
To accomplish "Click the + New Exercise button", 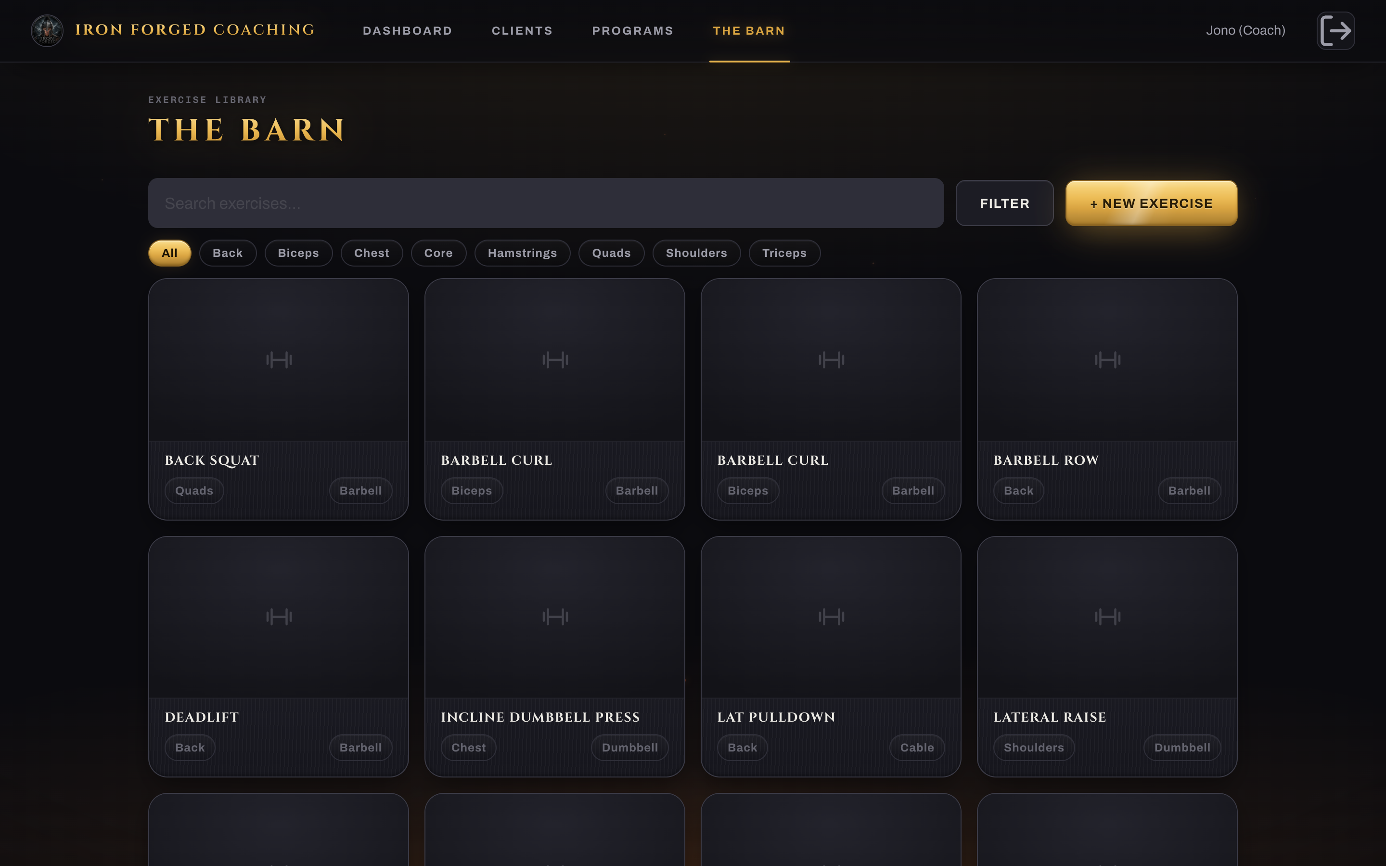I will [1151, 204].
